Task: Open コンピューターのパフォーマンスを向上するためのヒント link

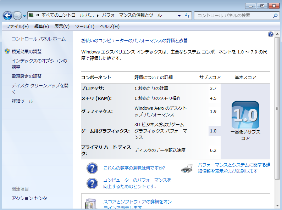Action: tap(137, 183)
